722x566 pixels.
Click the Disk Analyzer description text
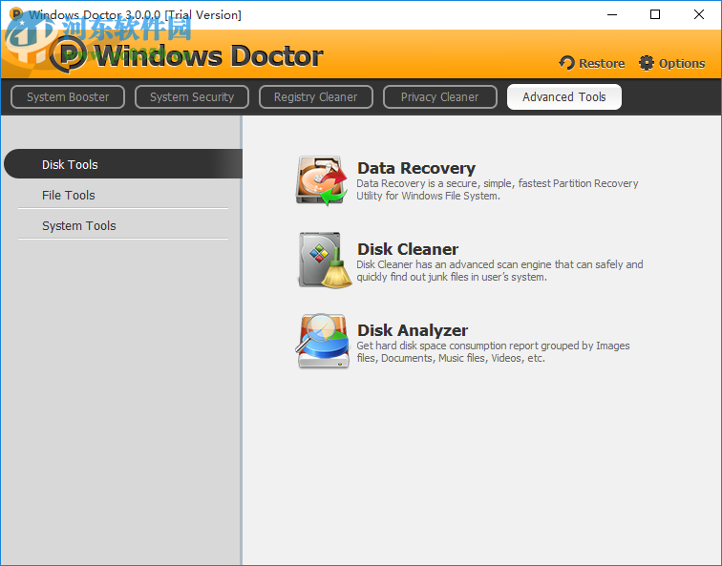(x=493, y=352)
